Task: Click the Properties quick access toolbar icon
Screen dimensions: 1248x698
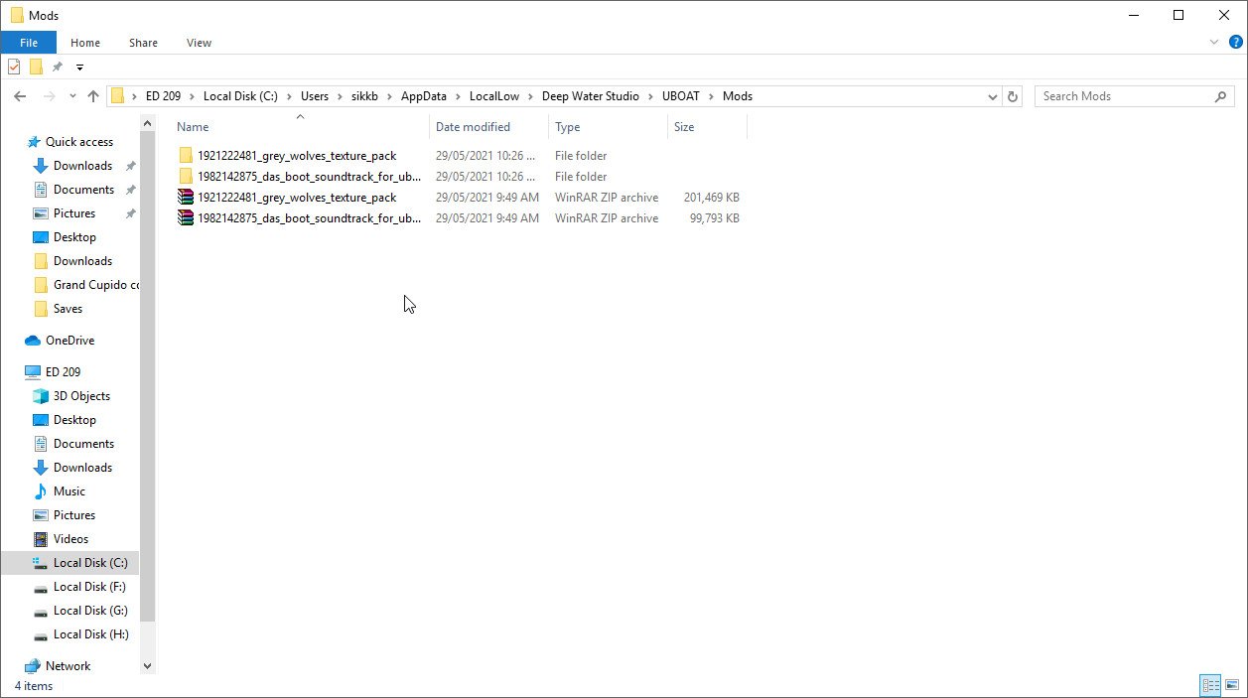Action: [14, 68]
